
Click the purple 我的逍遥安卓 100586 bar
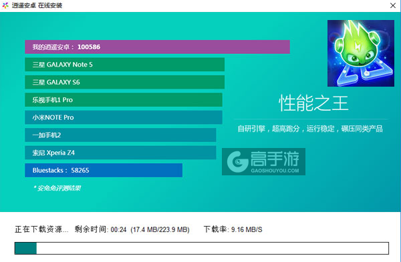pos(157,47)
